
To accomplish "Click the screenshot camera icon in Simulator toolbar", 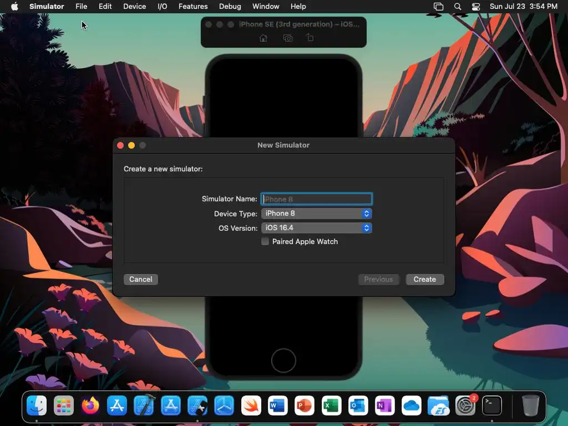I will point(288,38).
